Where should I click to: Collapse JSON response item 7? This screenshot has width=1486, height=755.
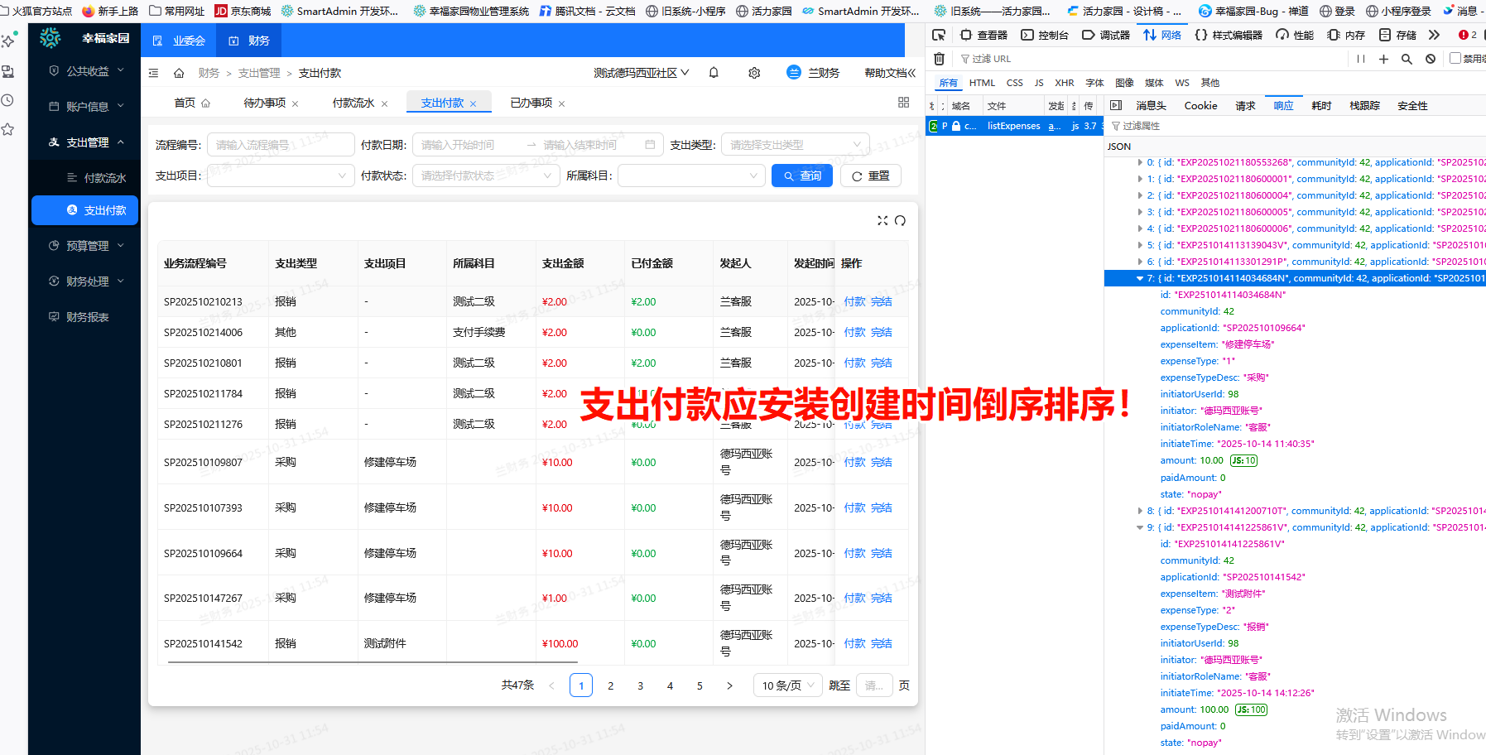click(x=1140, y=278)
